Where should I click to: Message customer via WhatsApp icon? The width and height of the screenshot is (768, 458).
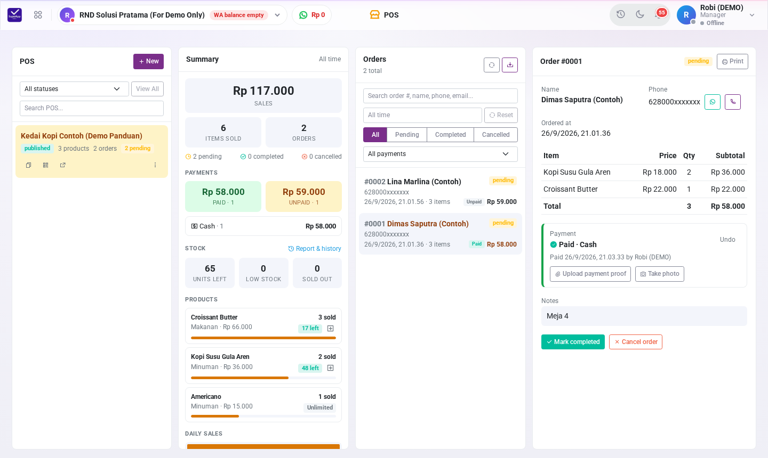tap(713, 102)
